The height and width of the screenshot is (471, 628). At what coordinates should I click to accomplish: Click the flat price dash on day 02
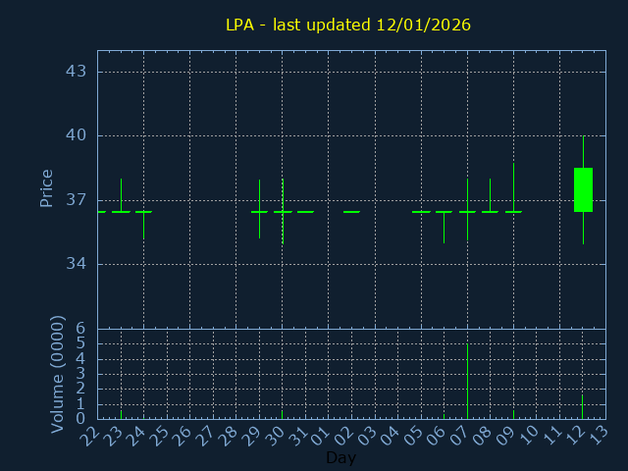tap(351, 211)
